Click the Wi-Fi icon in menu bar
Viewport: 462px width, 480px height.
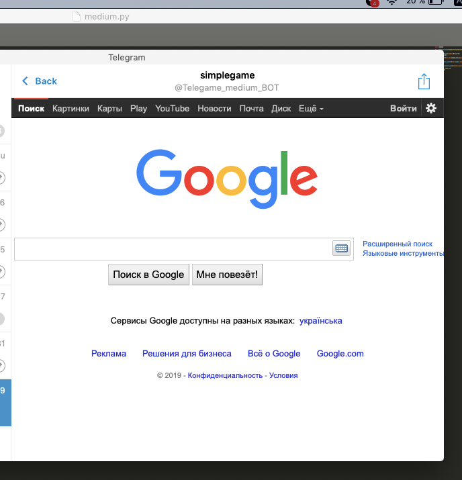click(x=392, y=3)
